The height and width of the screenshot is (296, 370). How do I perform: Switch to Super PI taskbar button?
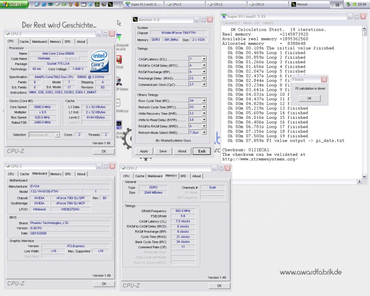(x=143, y=4)
